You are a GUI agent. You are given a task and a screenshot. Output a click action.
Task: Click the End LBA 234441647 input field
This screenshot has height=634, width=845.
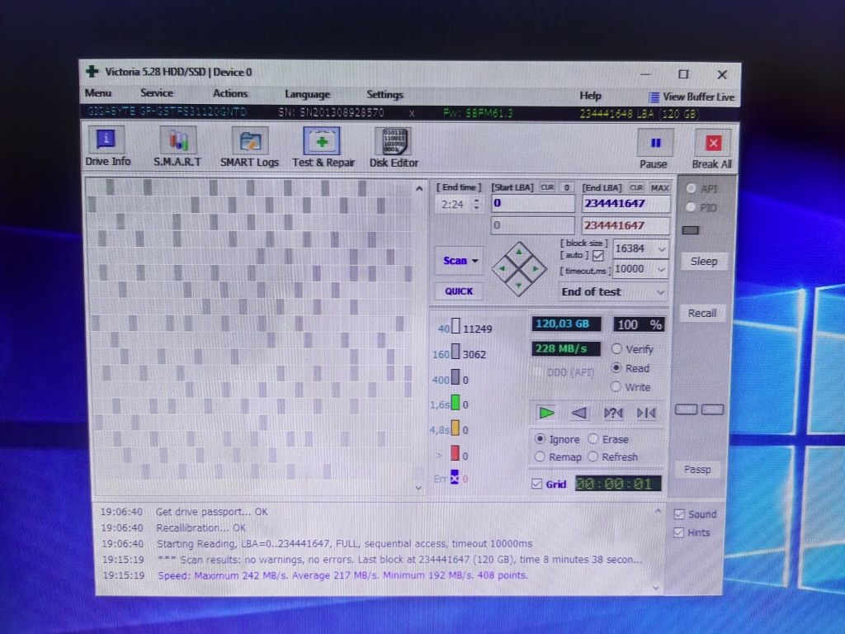626,204
